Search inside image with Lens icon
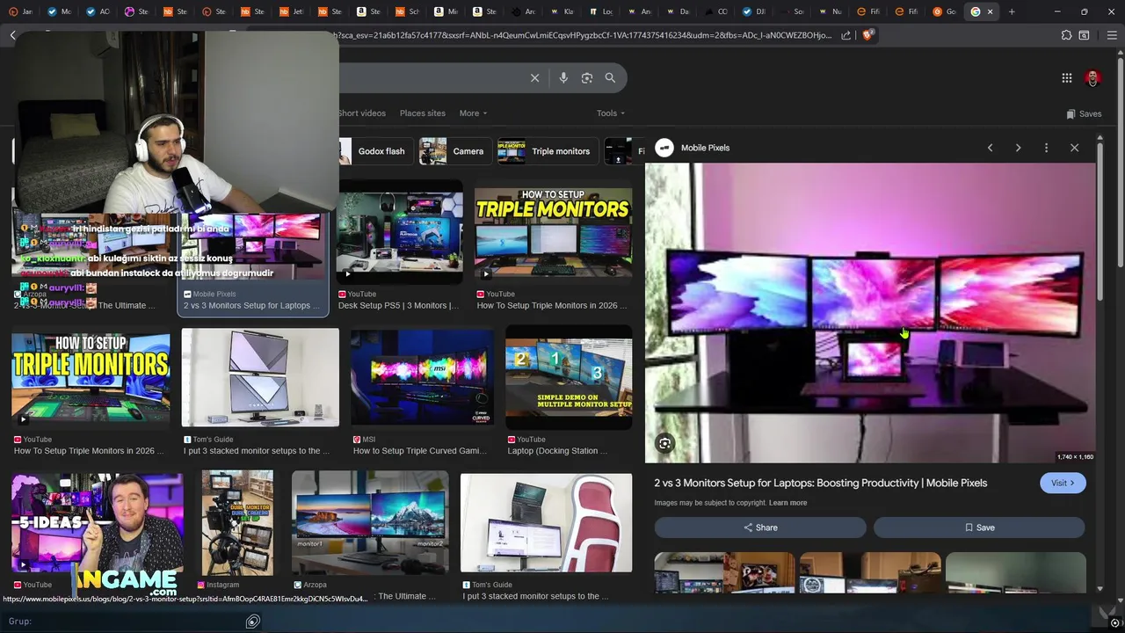Screen dimensions: 1125x633 click(665, 444)
